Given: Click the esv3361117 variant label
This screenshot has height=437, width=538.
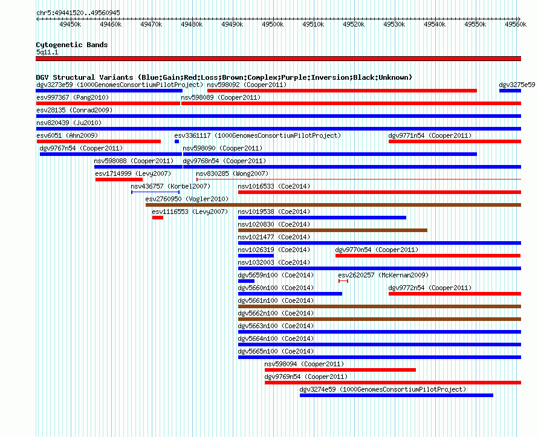Looking at the screenshot, I should pyautogui.click(x=258, y=135).
